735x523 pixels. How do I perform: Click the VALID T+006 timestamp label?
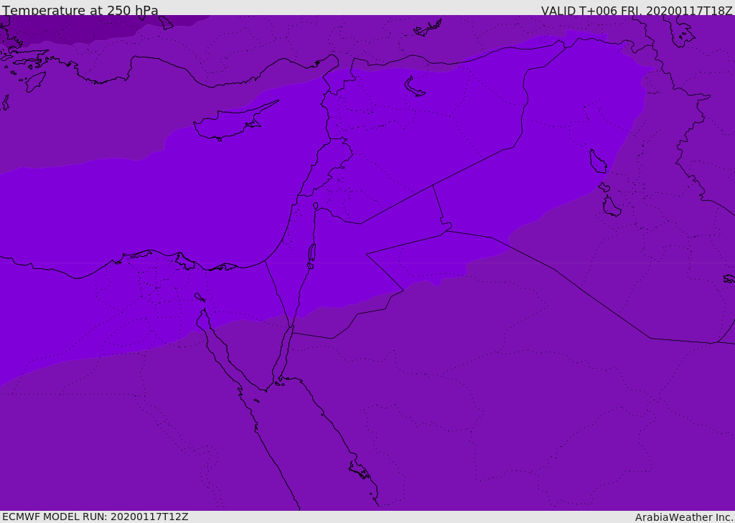pyautogui.click(x=637, y=10)
